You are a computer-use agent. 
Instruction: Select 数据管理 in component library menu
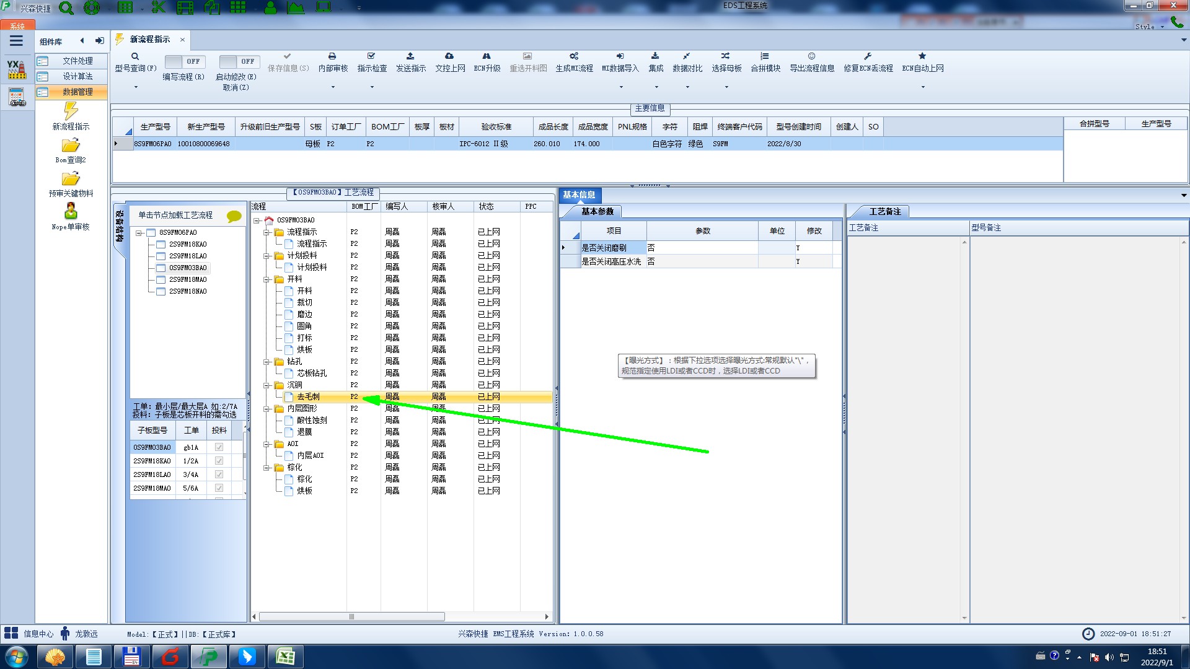(x=77, y=92)
